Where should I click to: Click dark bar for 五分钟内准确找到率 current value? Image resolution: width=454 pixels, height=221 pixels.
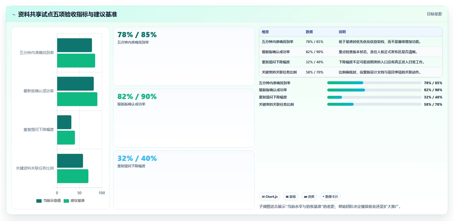74,45
